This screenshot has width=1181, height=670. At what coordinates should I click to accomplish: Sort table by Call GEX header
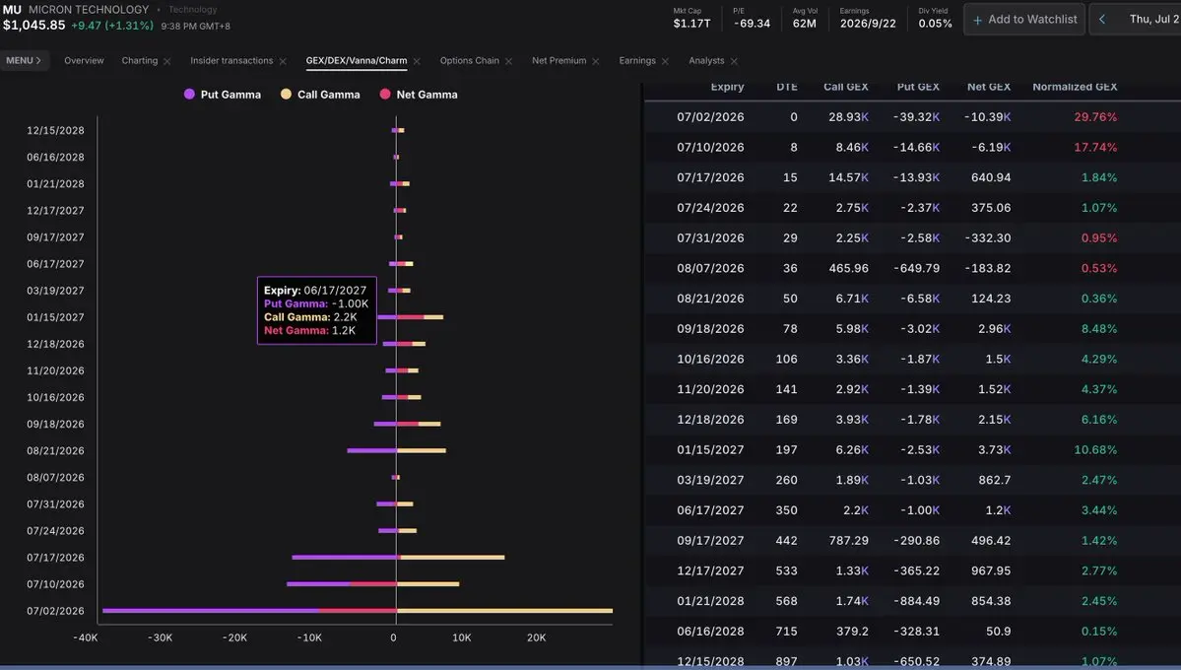[846, 87]
